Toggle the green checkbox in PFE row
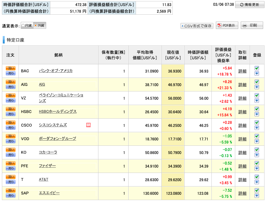Screen dimensions: 267x202 coord(257,163)
